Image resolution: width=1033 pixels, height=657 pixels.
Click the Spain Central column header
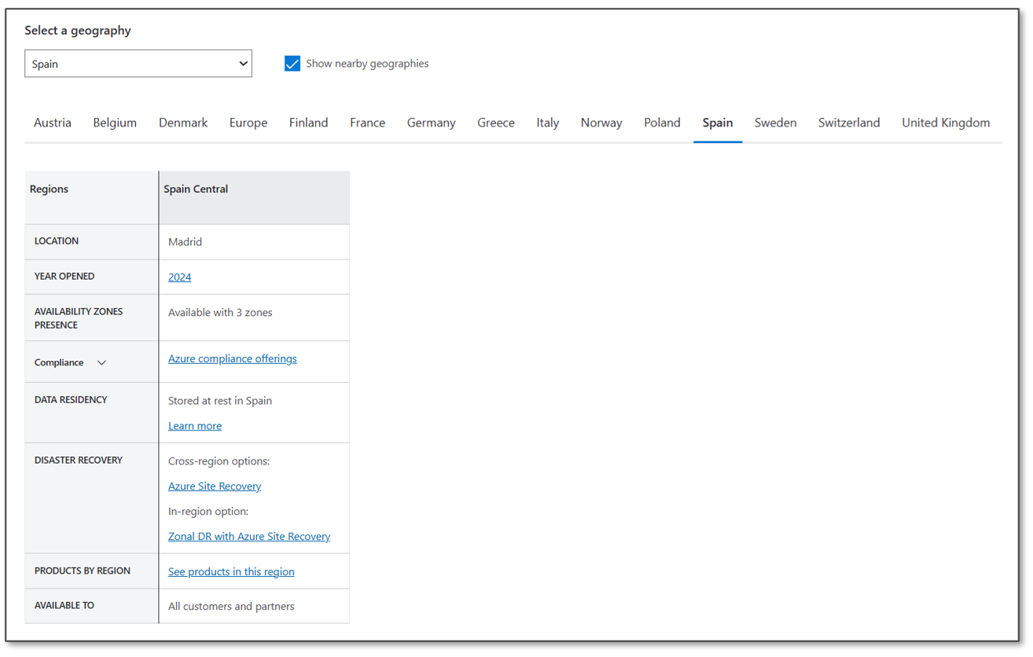(255, 197)
